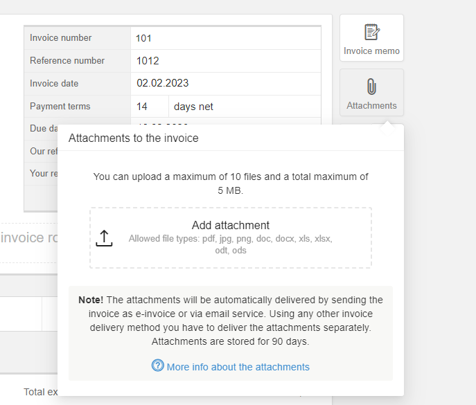Viewport: 476px width, 405px height.
Task: Click the allowed file types text
Action: [231, 244]
